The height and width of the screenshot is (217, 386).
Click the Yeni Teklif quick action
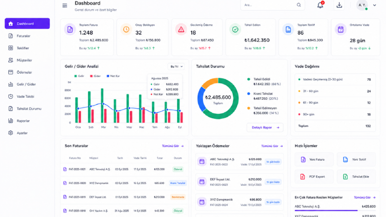click(x=356, y=160)
